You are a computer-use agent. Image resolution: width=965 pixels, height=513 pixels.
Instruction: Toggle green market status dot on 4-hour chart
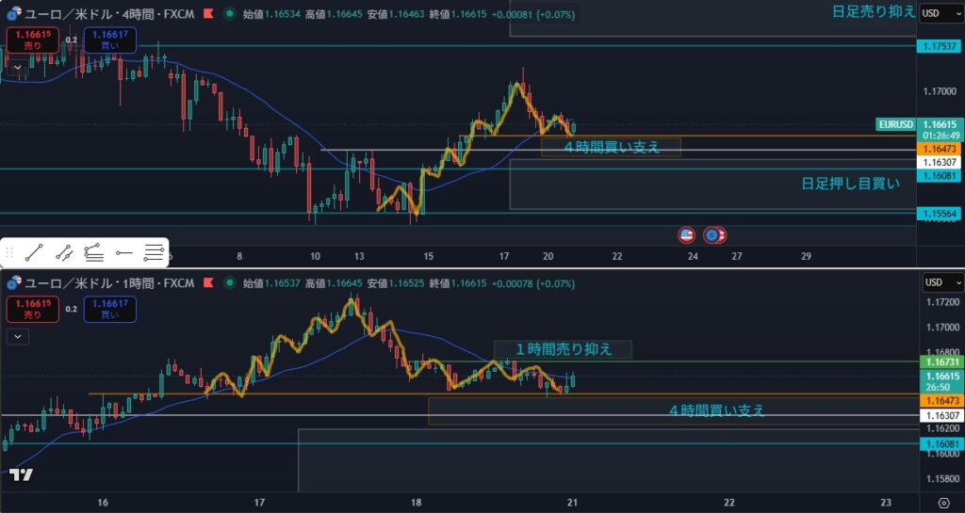[229, 15]
